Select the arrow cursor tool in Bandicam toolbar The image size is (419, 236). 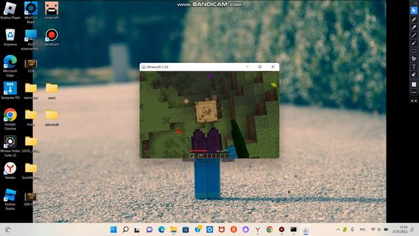[x=414, y=10]
